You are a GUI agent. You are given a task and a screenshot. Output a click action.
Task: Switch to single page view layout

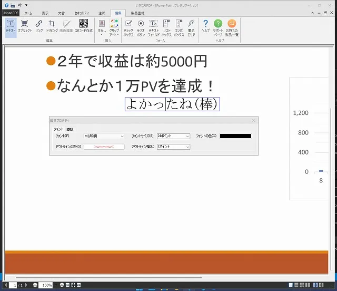point(291,285)
